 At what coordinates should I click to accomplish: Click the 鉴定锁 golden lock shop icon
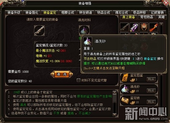[x=125, y=101]
